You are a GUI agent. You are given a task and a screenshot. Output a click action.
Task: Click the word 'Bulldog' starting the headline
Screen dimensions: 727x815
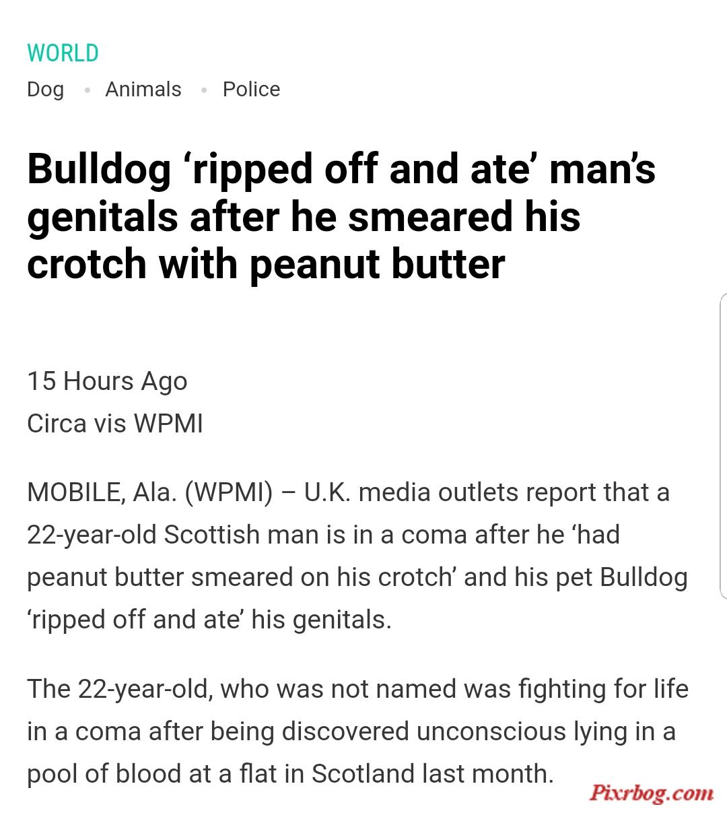[x=99, y=170]
